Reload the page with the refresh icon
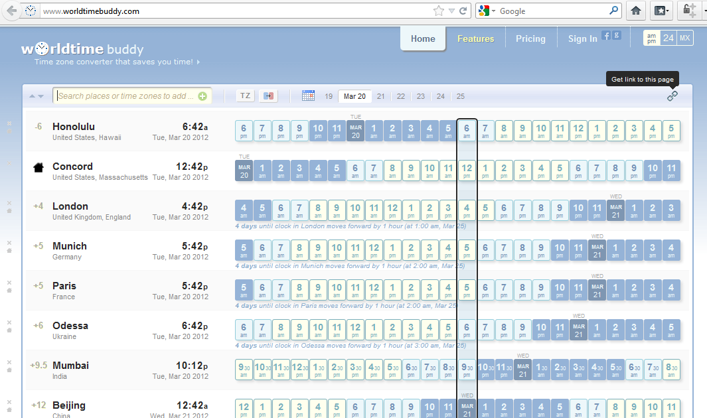 (463, 11)
